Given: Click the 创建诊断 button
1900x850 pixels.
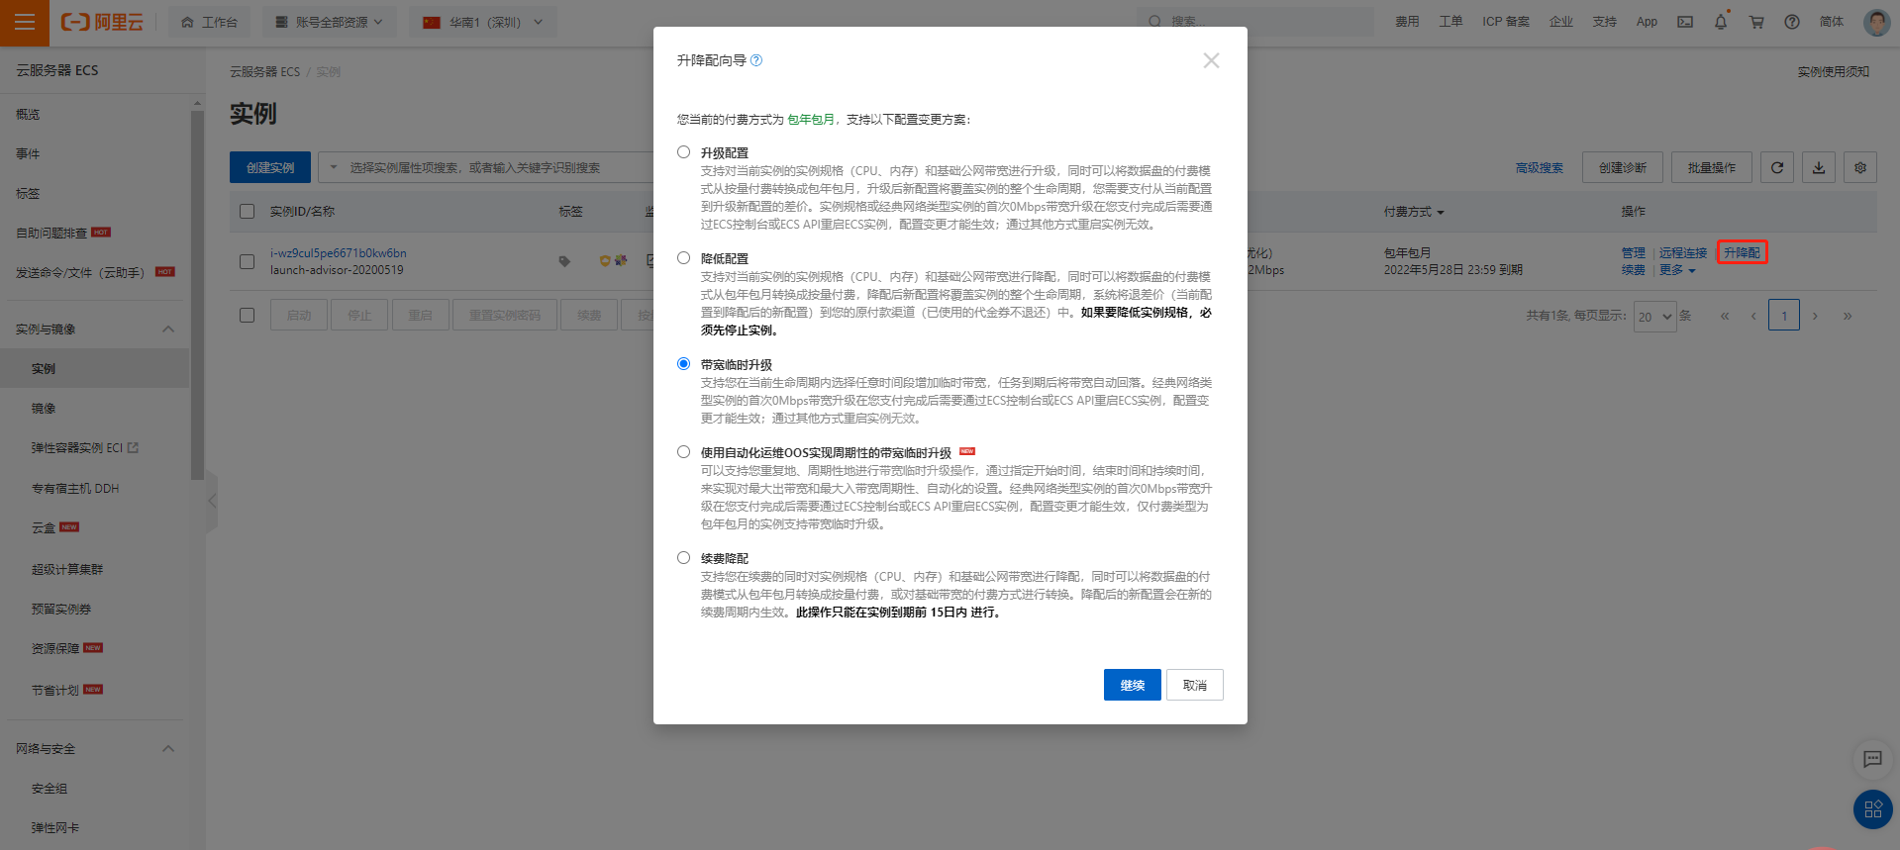Looking at the screenshot, I should click(1623, 167).
